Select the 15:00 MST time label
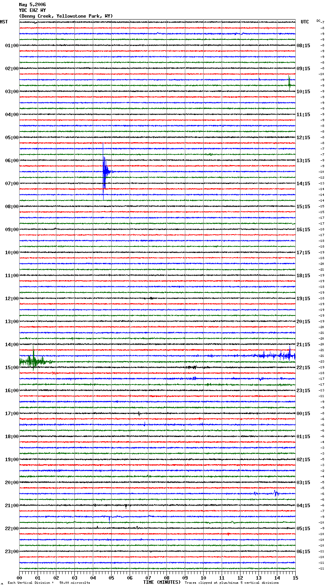Screen dimensions: 326x588 tap(12, 368)
